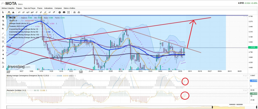Click the X delete-drawings icon in sidebar

3,17
